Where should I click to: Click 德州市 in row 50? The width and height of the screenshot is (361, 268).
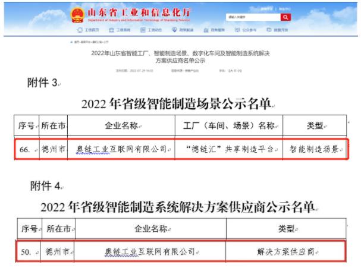coord(58,252)
